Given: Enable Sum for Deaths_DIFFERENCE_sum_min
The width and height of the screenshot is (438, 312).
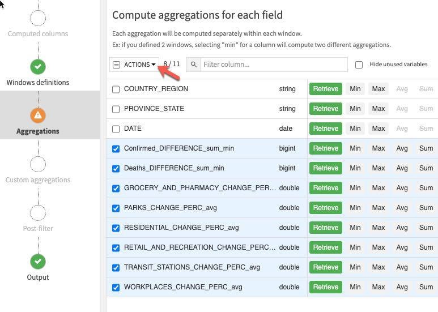Looking at the screenshot, I should click(426, 168).
